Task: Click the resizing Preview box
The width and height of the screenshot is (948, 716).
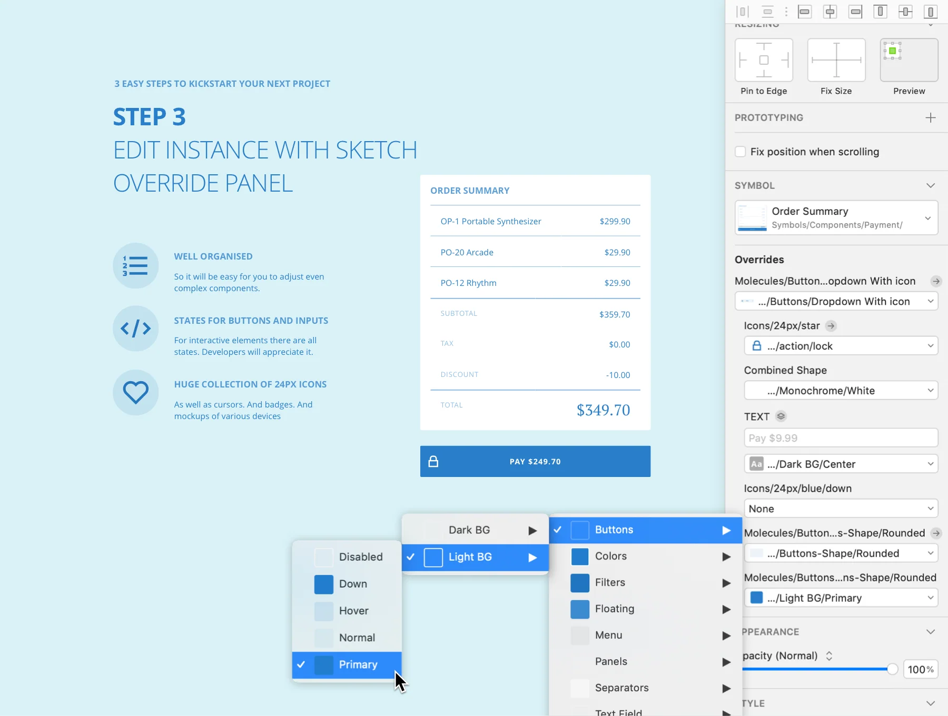Action: [x=909, y=60]
